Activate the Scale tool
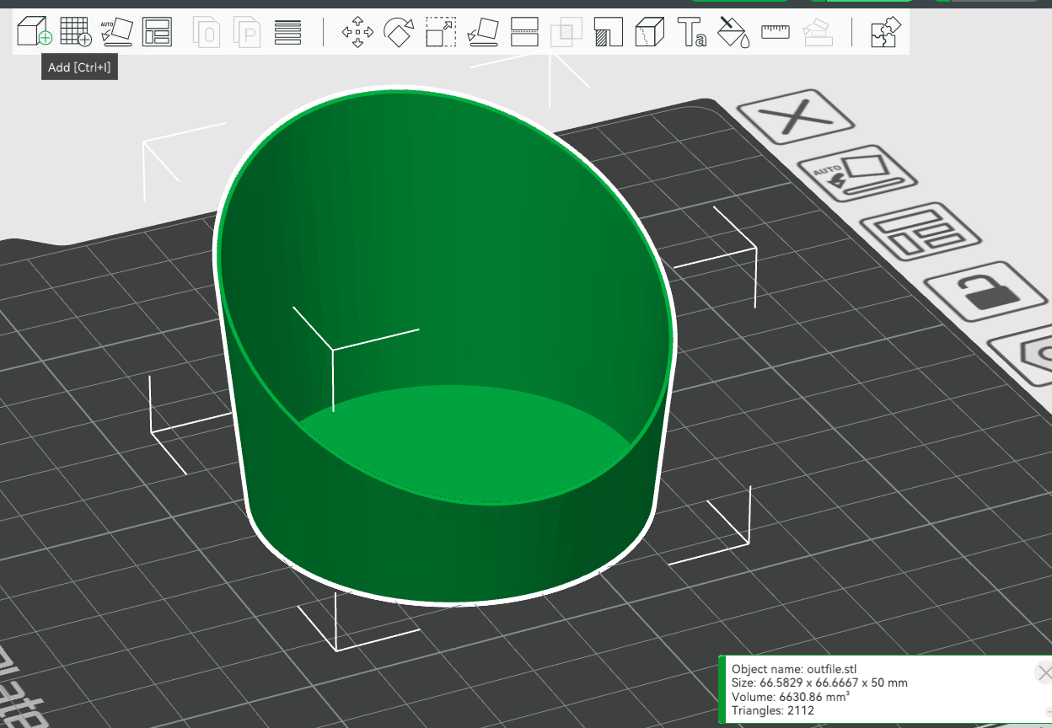The image size is (1052, 728). (x=440, y=32)
